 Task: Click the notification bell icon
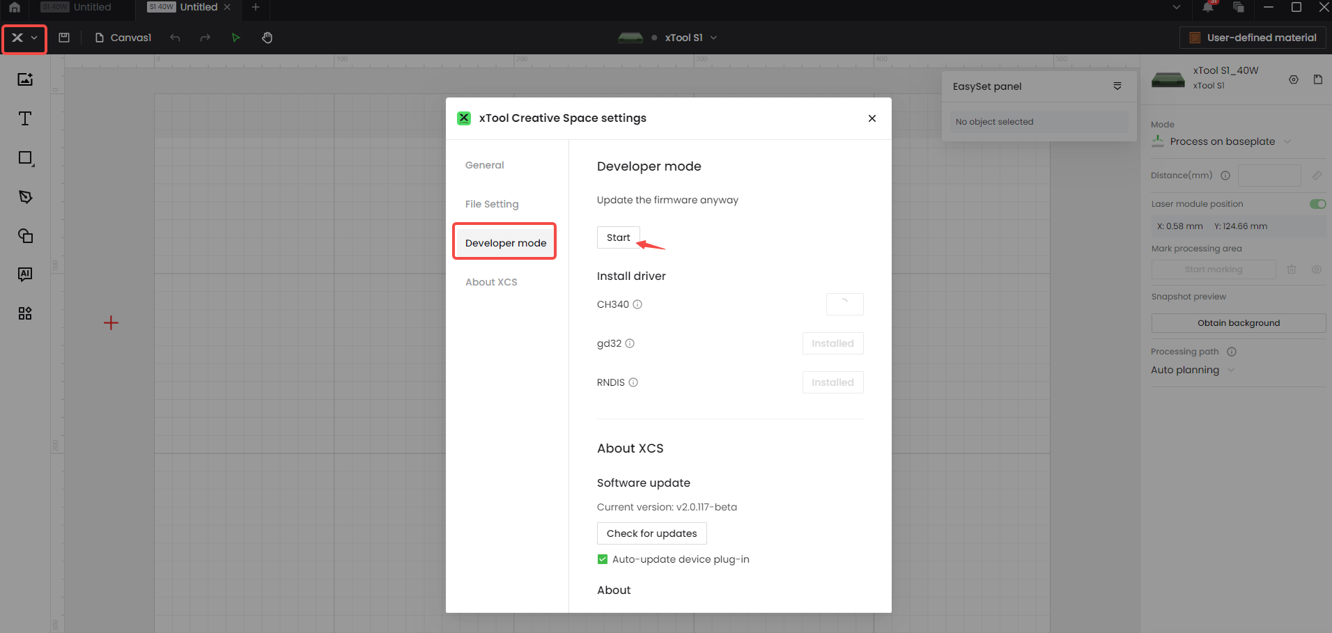pyautogui.click(x=1208, y=7)
